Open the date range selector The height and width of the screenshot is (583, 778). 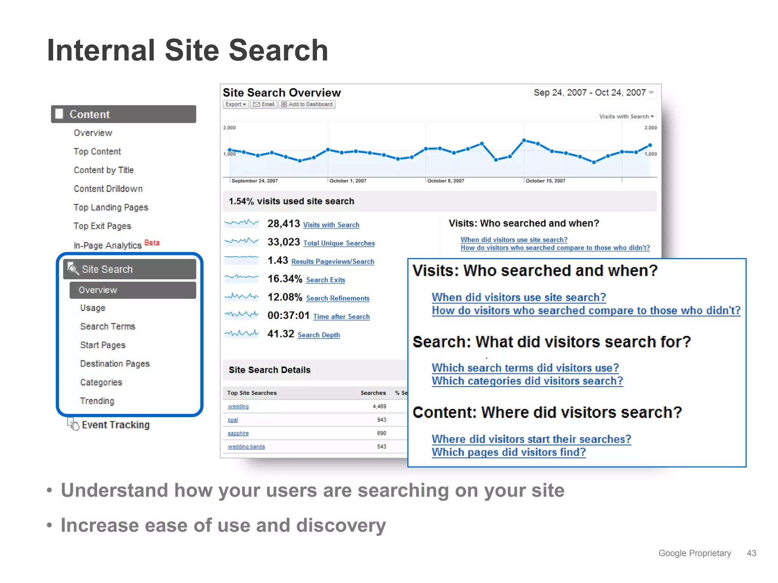point(593,93)
